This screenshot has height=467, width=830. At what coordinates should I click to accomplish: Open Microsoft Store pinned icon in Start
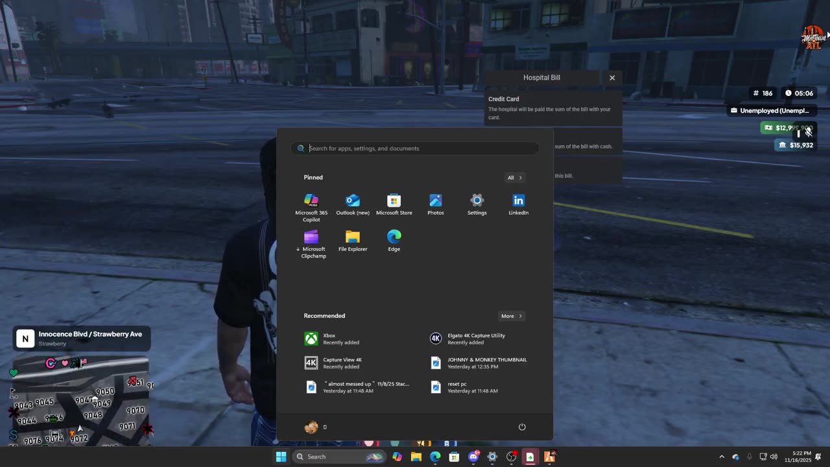pyautogui.click(x=394, y=205)
